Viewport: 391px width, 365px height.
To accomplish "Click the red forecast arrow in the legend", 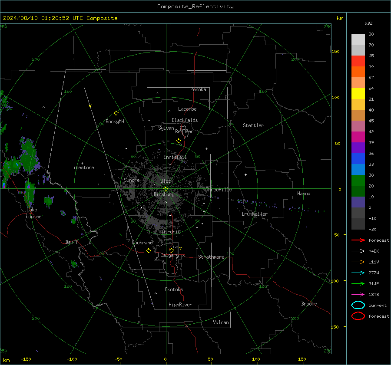I will [358, 240].
